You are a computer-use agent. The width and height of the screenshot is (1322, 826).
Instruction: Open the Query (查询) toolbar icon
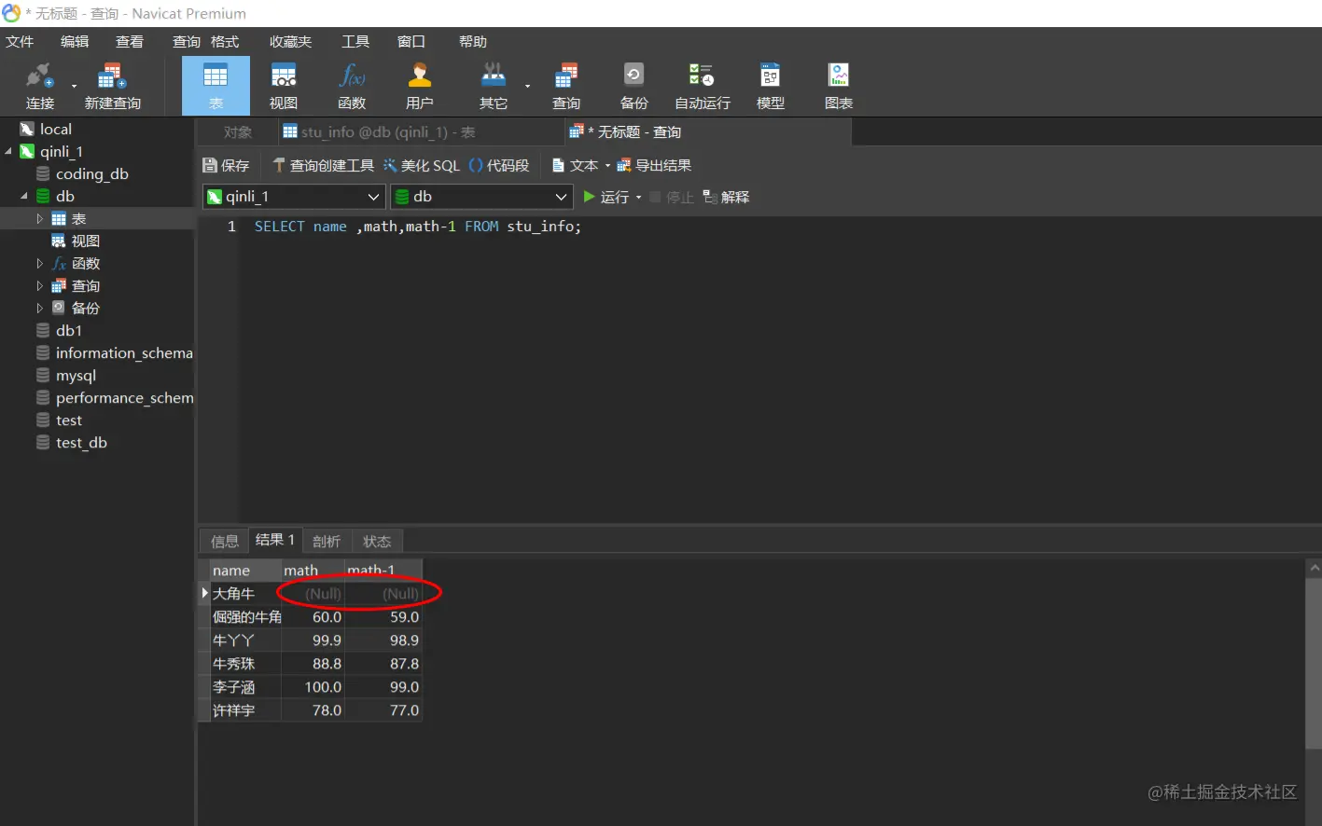(565, 86)
